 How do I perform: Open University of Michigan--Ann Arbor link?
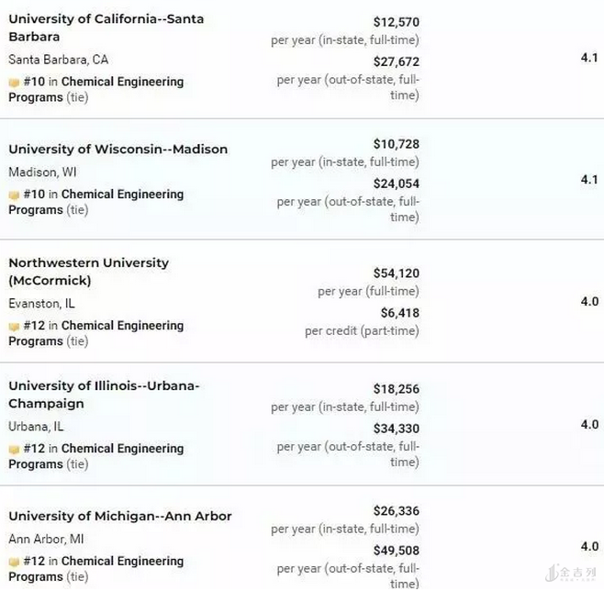(119, 516)
